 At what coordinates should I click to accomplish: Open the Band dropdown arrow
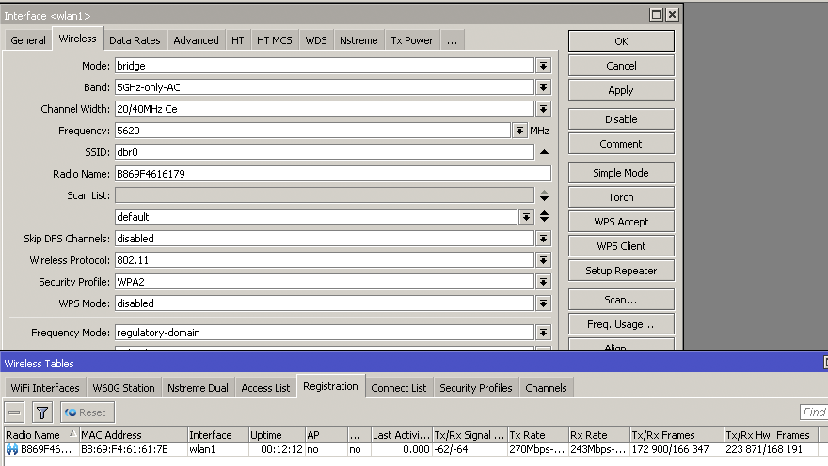(x=543, y=87)
